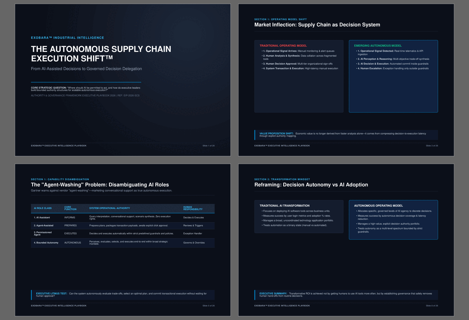Screen dimensions: 469x320
Task: Click the Core Function column header
Action: 70,208
